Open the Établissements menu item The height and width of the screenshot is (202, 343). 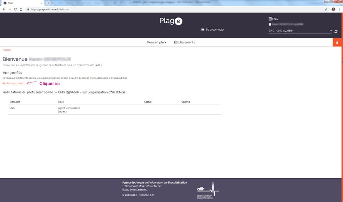184,42
